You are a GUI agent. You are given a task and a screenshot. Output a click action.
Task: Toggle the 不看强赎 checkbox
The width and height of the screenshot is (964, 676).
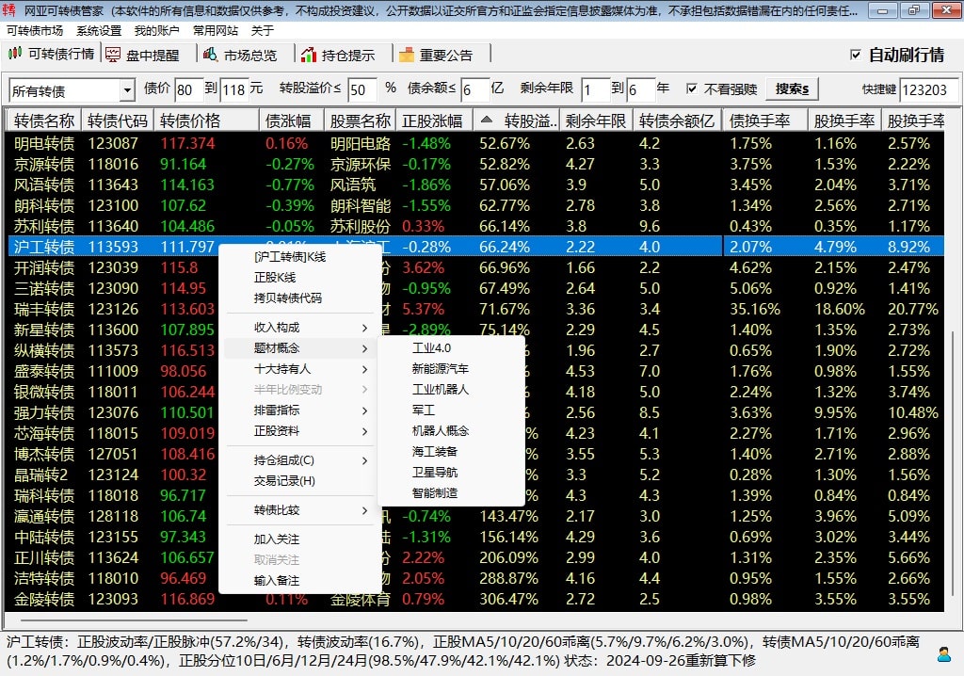[x=692, y=89]
